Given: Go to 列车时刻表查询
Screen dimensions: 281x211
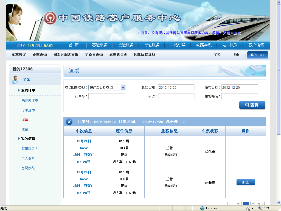Looking at the screenshot, I should [66, 55].
